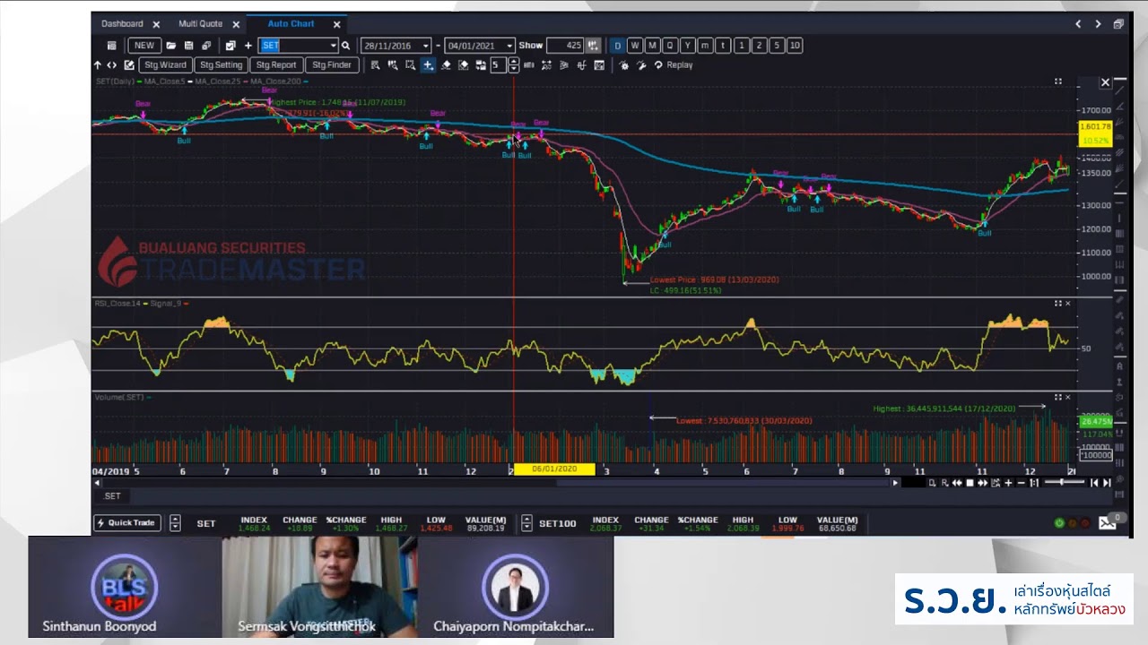Click Sermsak's video thumbnail
The height and width of the screenshot is (645, 1148).
coord(319,587)
